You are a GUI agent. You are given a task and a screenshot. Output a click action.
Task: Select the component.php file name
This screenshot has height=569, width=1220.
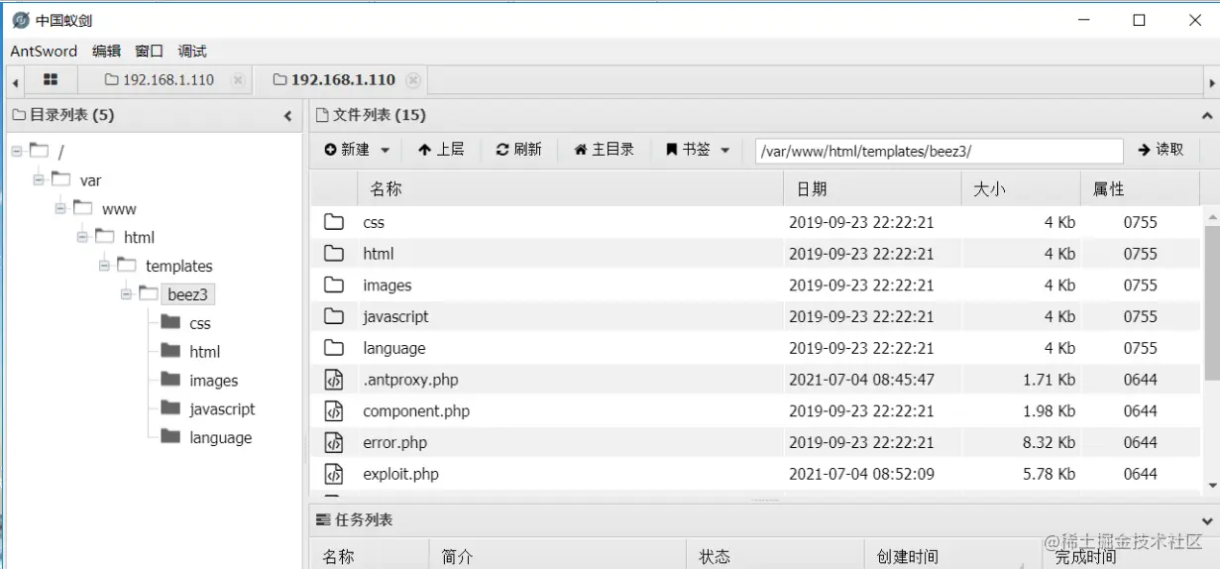coord(416,411)
